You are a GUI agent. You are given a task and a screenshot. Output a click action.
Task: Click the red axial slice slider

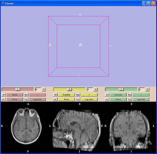[x=18, y=89]
